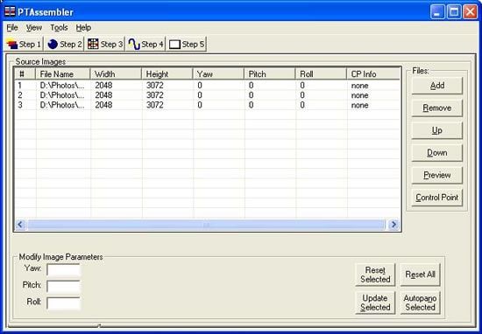Minimize the PTAssembler window
The image size is (482, 334).
coord(437,12)
